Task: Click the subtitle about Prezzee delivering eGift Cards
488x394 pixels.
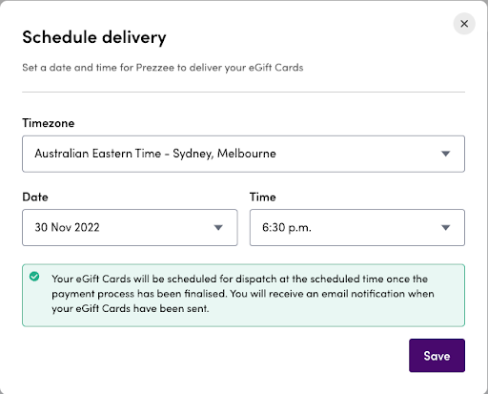Action: click(x=163, y=68)
